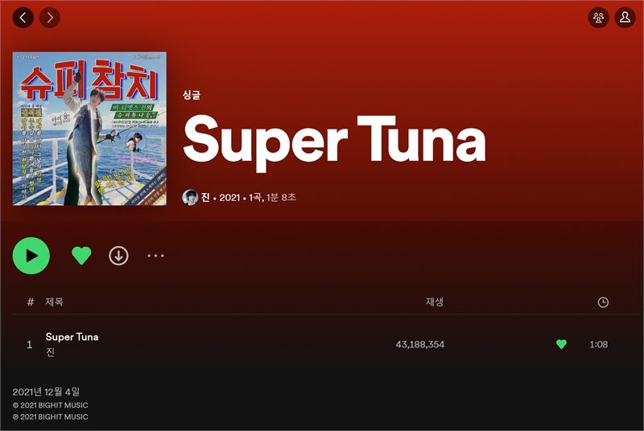Go back with the left arrow button
Viewport: 644px width, 431px height.
[x=23, y=18]
